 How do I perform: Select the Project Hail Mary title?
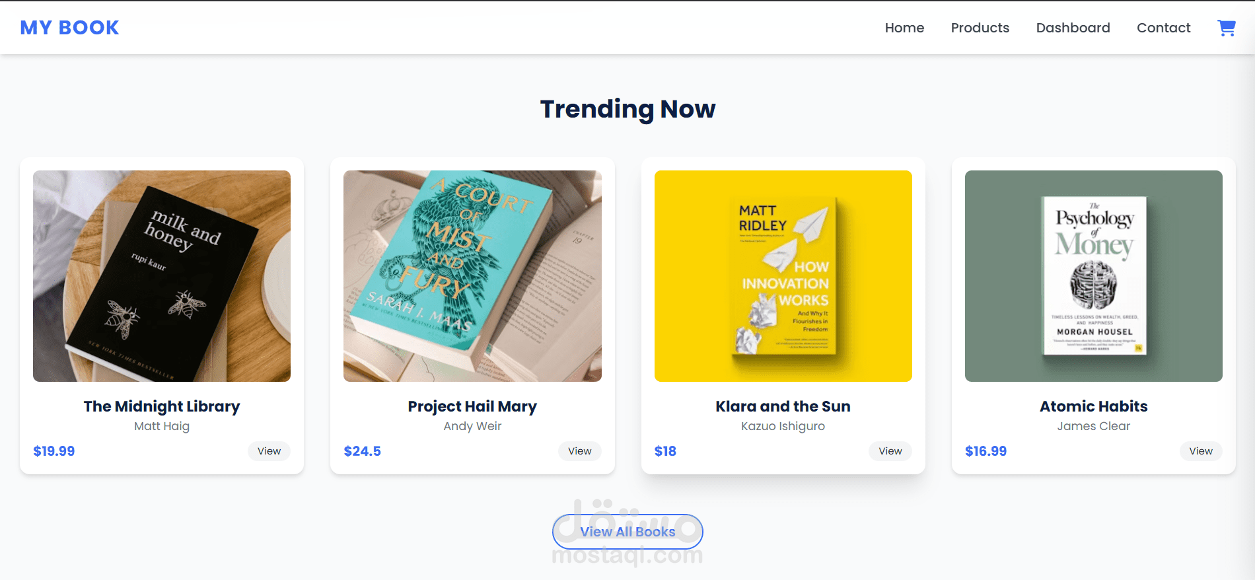point(472,406)
